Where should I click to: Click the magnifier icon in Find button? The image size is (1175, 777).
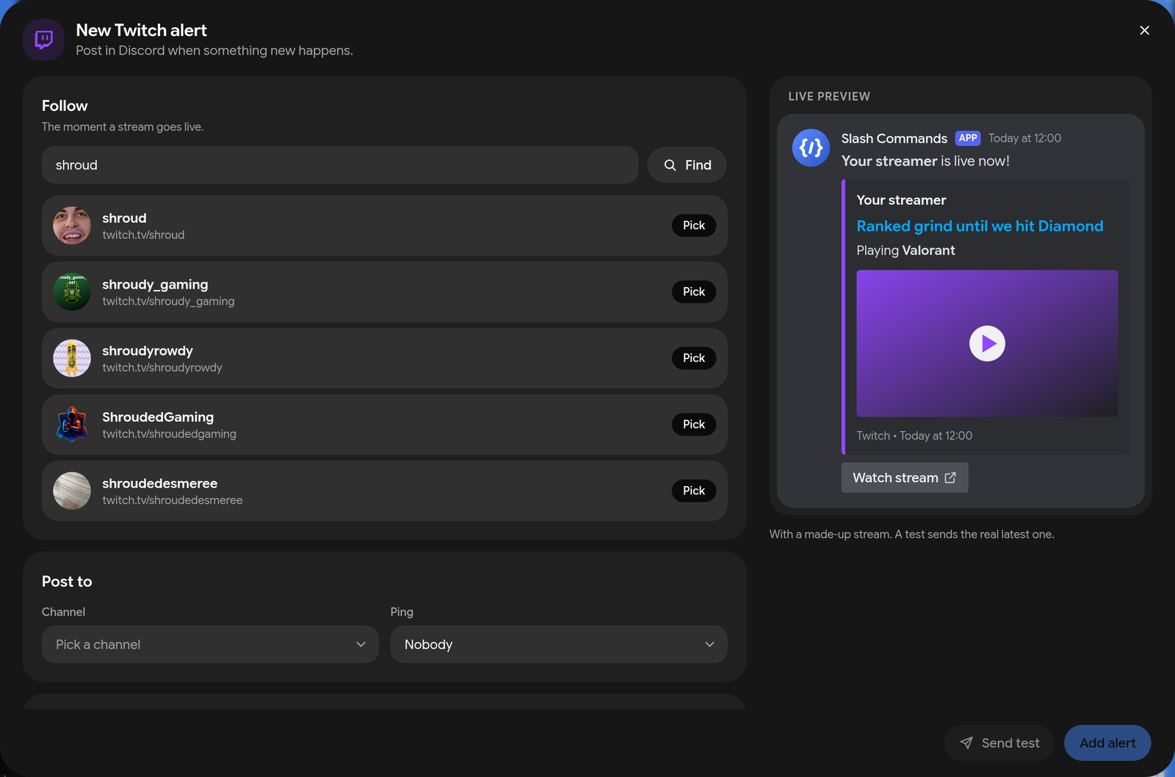pyautogui.click(x=670, y=165)
